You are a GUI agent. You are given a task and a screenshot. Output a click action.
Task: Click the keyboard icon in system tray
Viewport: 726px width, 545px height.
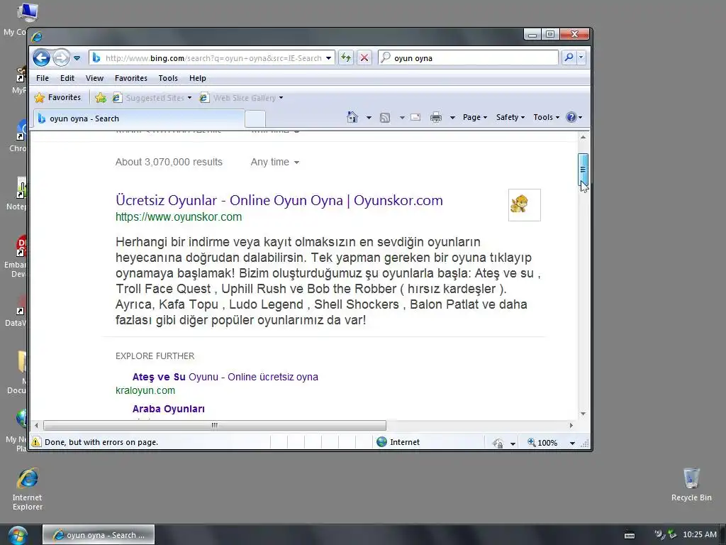pyautogui.click(x=630, y=535)
